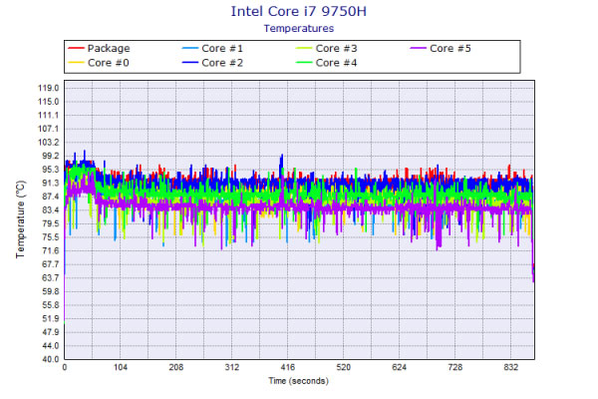This screenshot has height=399, width=598.
Task: Click the 79.5 value on temperature axis
Action: tap(51, 223)
